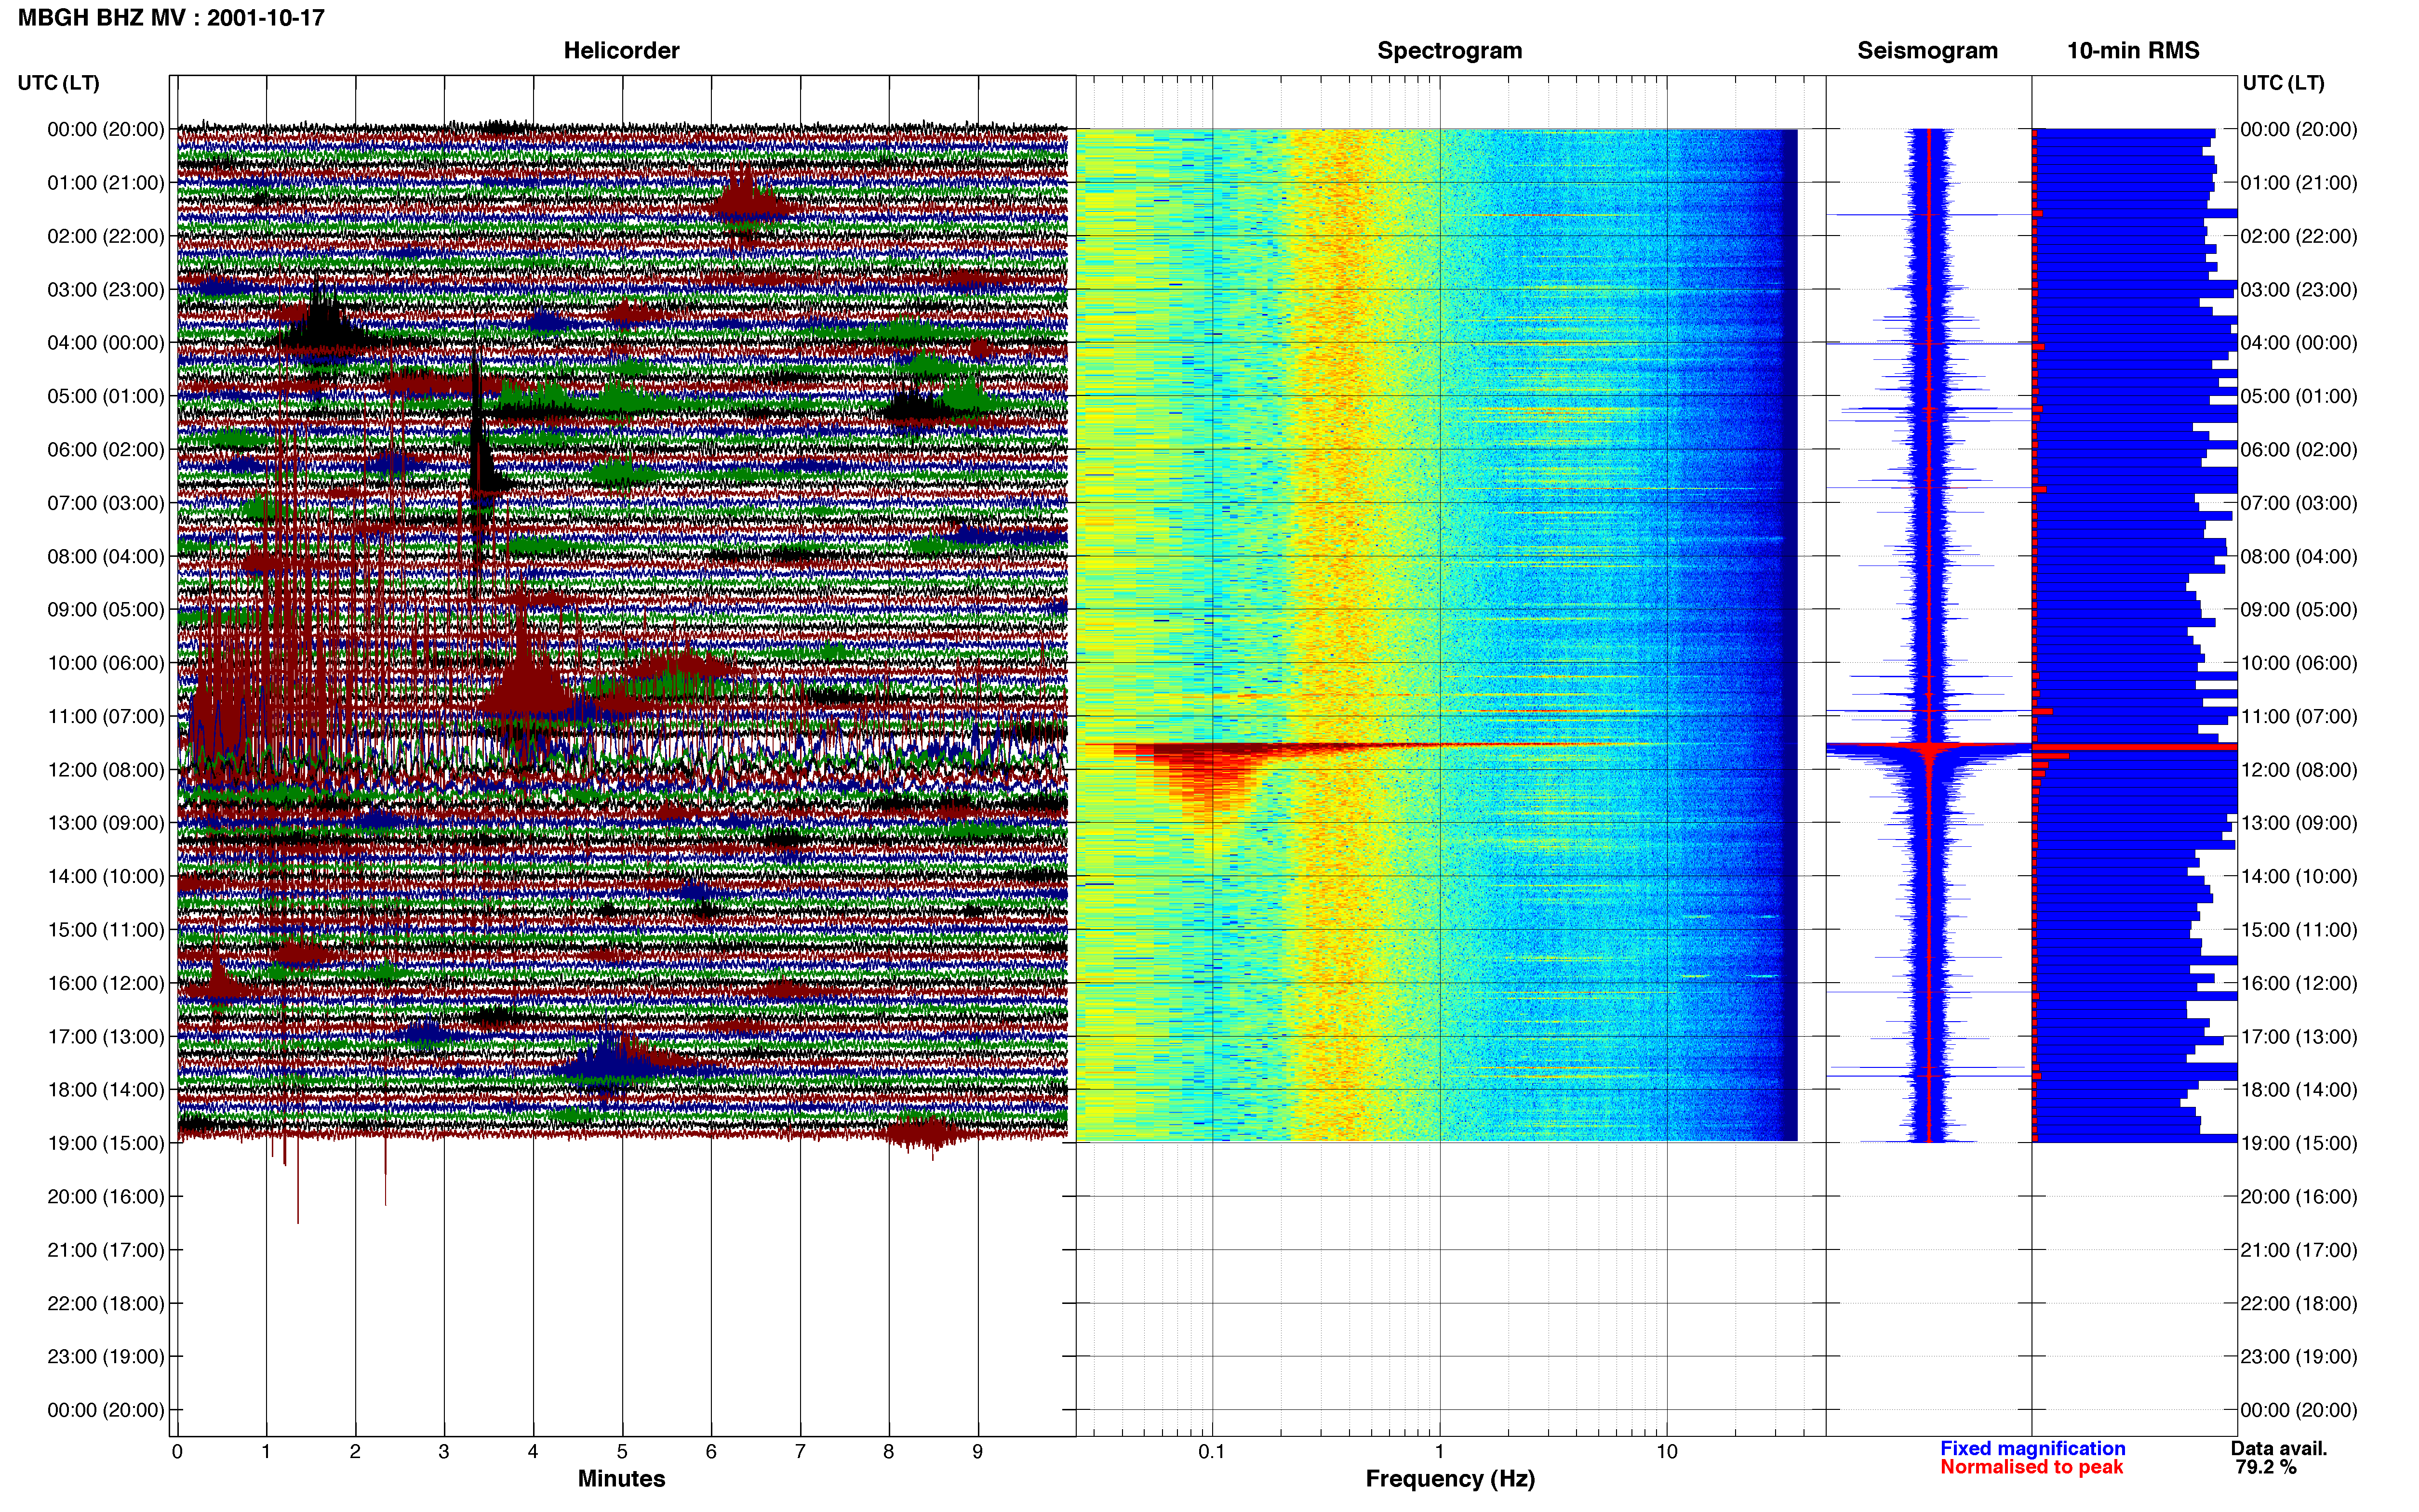Click '10:00 (06:00)' on the left time axis
Image resolution: width=2419 pixels, height=1512 pixels.
point(106,662)
